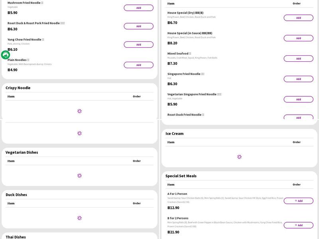Add Singapore Fried Noodle to order

[x=298, y=79]
